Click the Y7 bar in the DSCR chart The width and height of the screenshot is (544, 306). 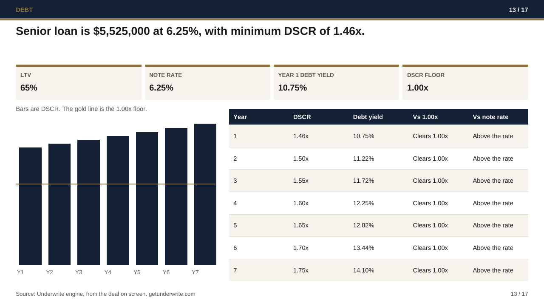point(205,194)
